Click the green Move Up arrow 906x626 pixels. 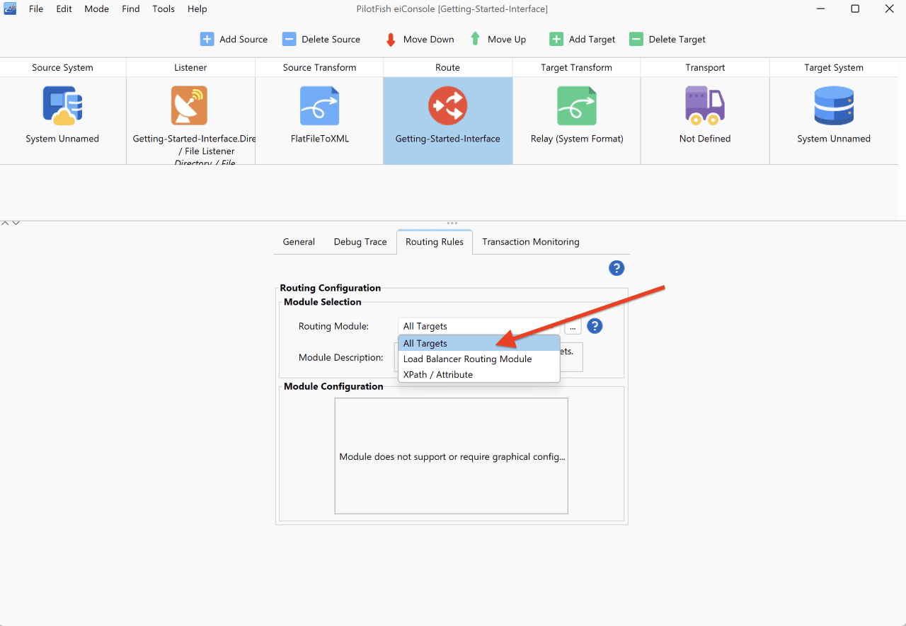point(476,39)
